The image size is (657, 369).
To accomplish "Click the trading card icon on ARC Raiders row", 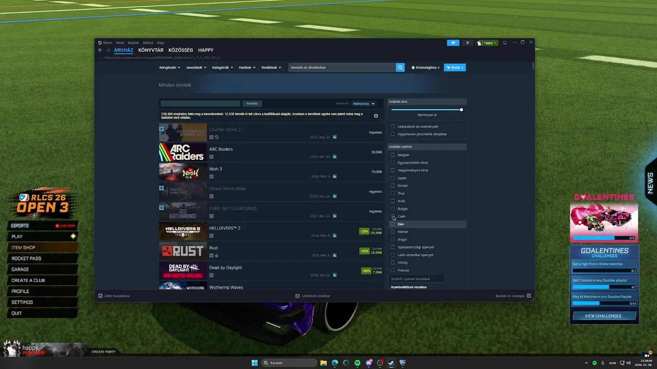I will (335, 157).
